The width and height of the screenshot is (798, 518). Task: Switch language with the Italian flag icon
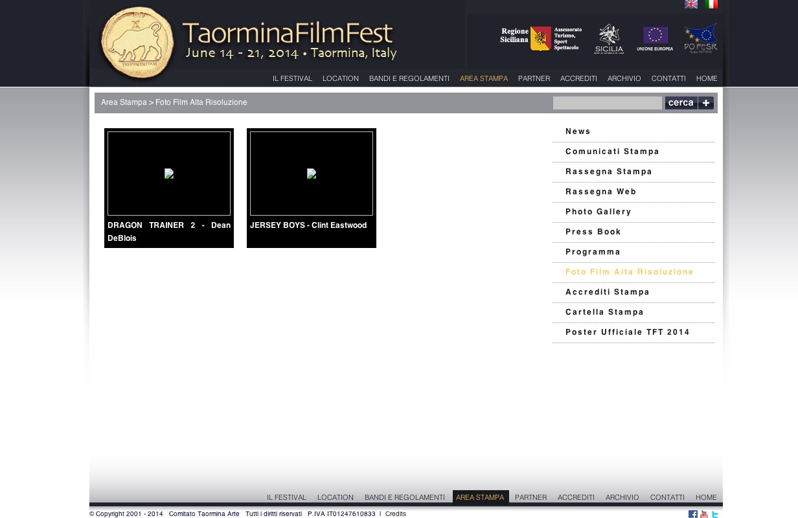[x=711, y=5]
